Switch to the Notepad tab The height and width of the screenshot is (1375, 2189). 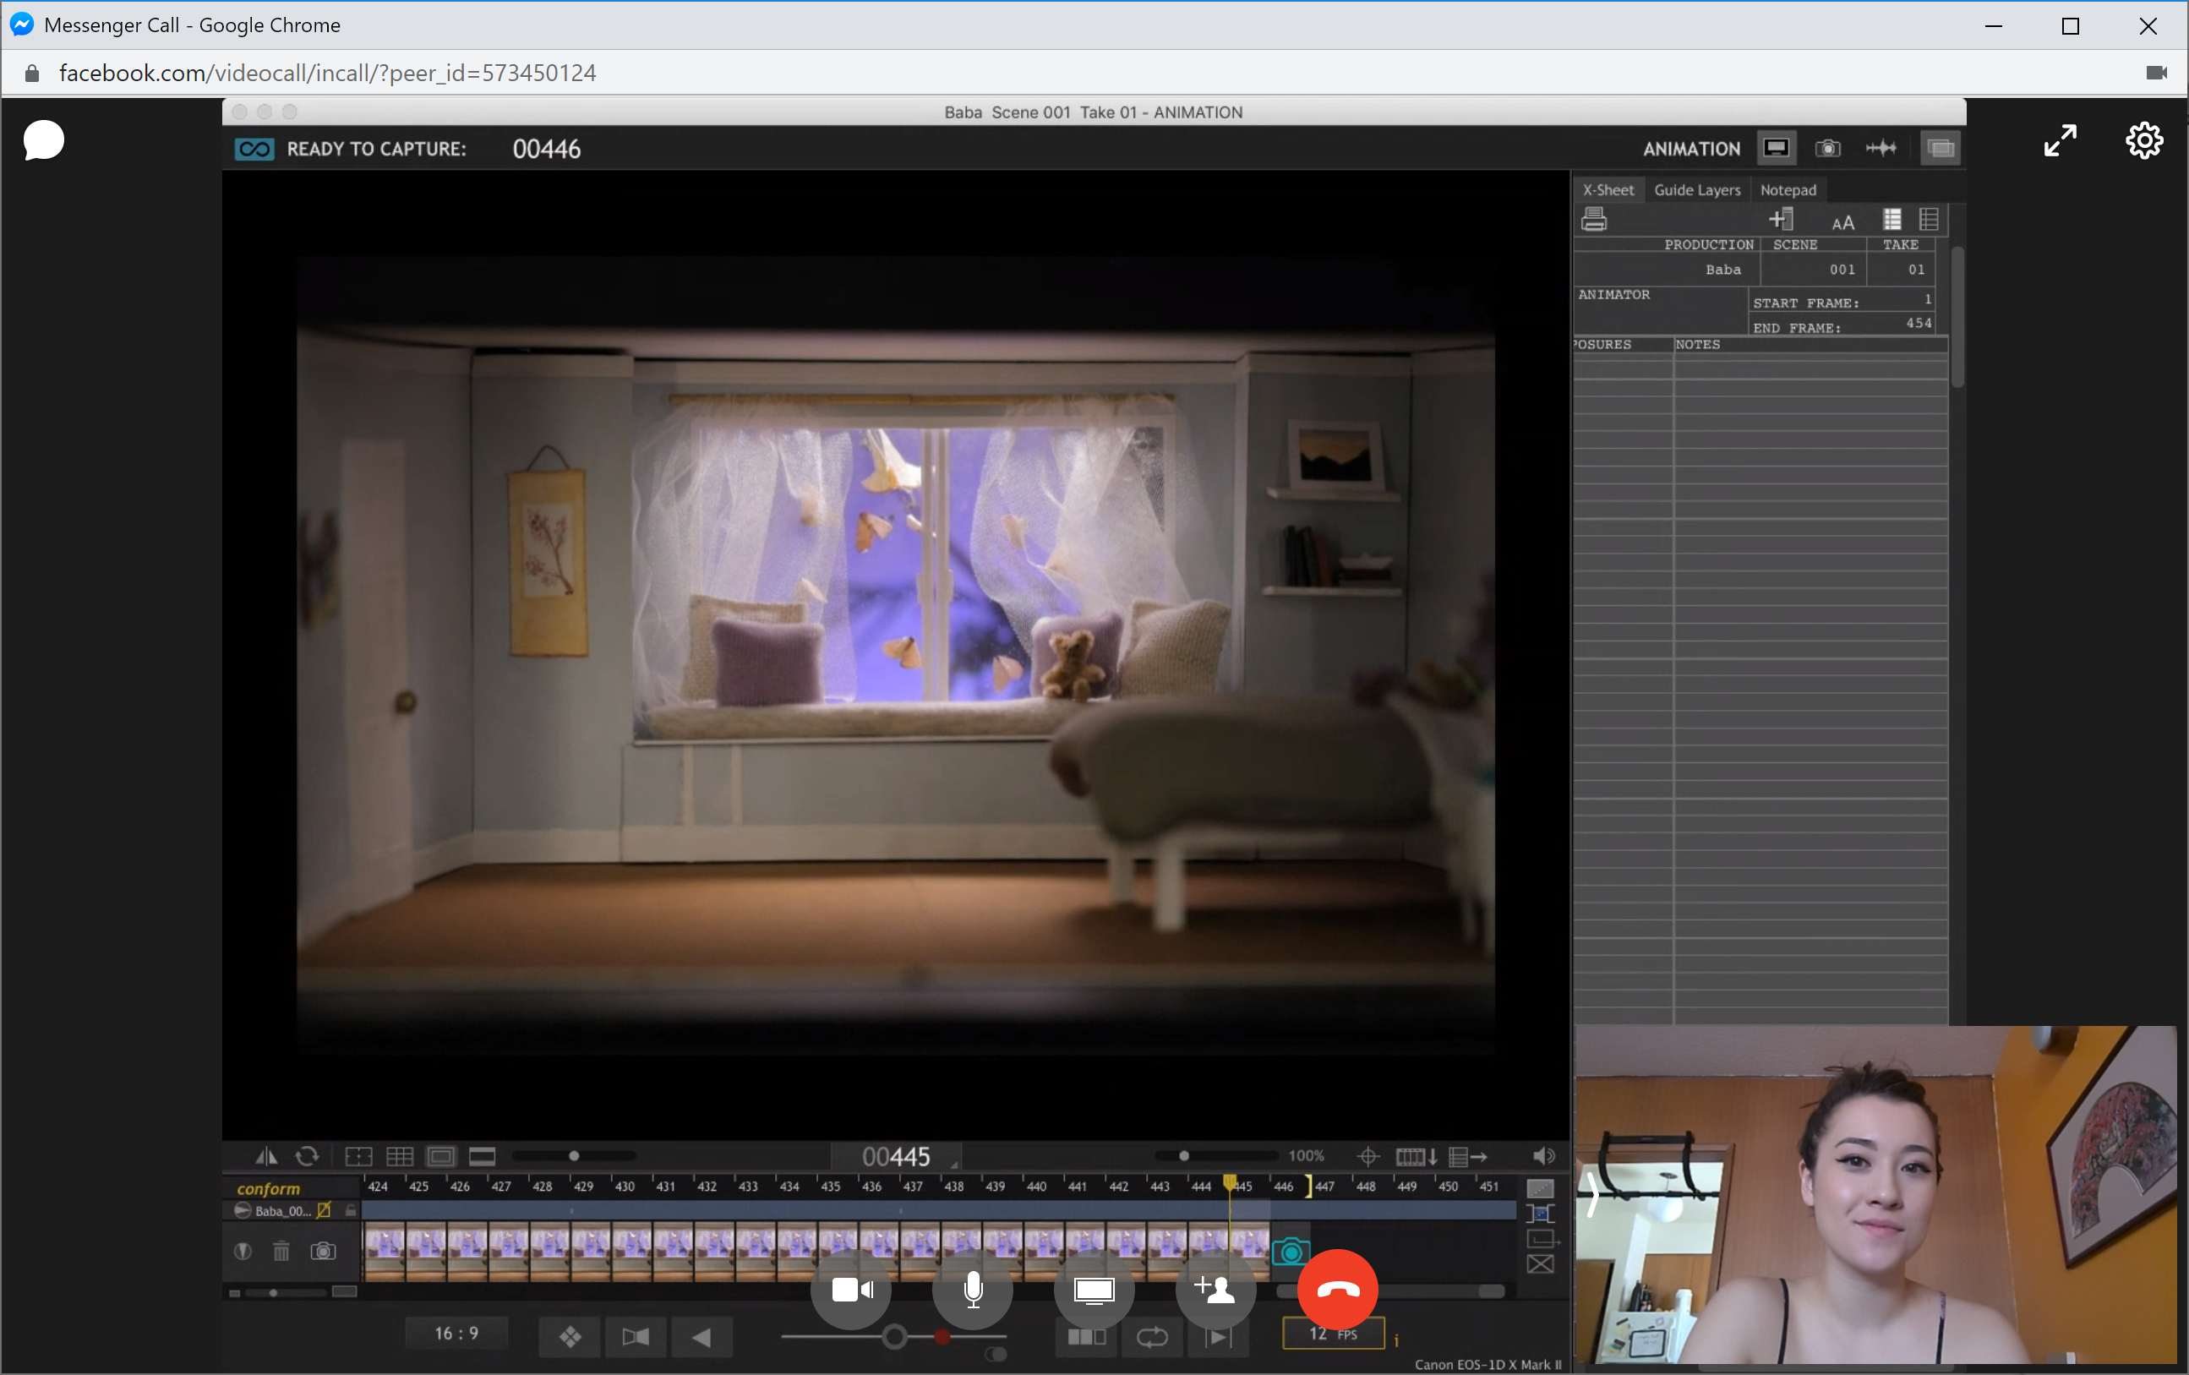[x=1788, y=190]
